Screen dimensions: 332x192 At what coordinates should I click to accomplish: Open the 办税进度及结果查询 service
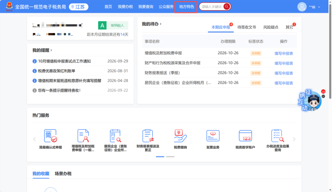[x=278, y=140]
